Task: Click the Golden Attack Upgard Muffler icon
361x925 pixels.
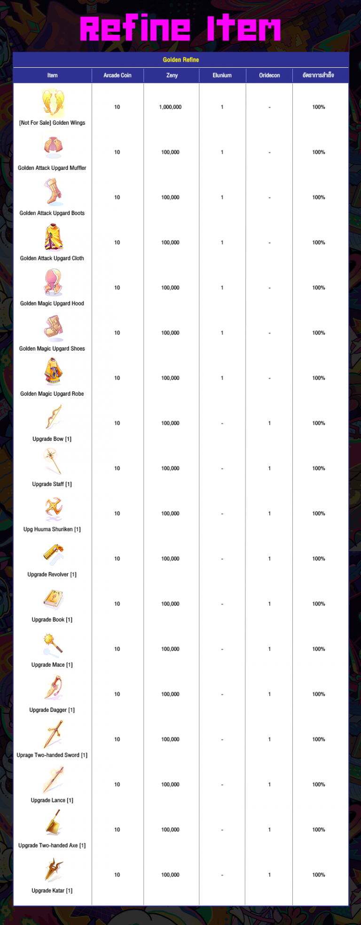Action: coord(53,146)
